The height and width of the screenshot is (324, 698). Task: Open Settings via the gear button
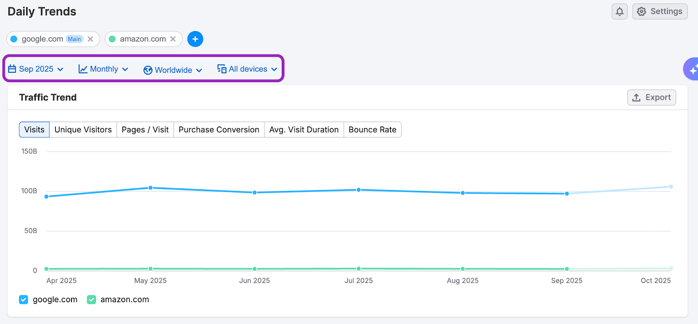click(x=660, y=12)
